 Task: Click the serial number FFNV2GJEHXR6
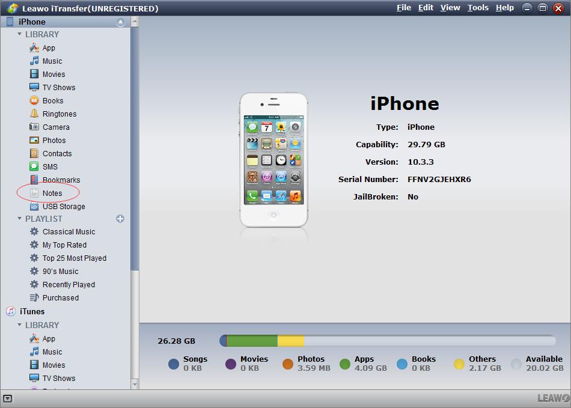(439, 179)
